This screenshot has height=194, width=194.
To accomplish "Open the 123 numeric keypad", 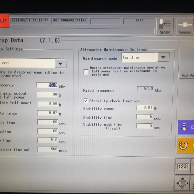I will pyautogui.click(x=182, y=166).
